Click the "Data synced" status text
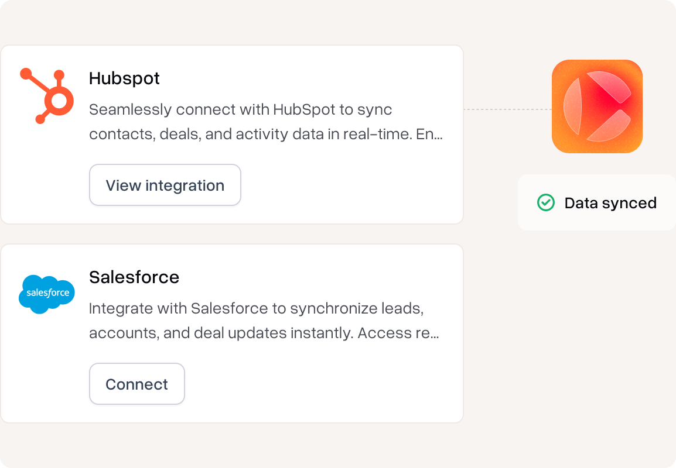676x468 pixels. pyautogui.click(x=610, y=203)
